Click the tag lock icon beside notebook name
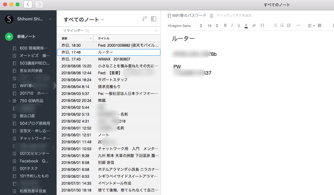The image size is (334, 195). click(211, 16)
